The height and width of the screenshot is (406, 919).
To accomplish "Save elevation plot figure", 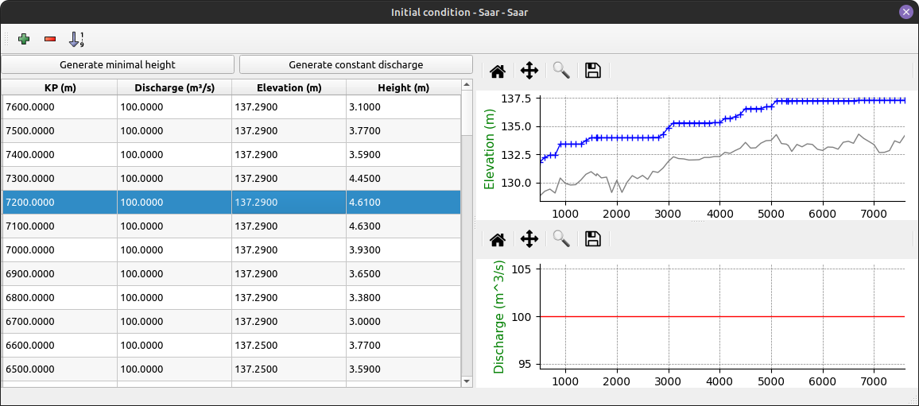I will 592,71.
